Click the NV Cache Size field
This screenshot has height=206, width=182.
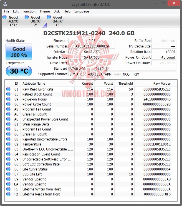[x=164, y=46]
